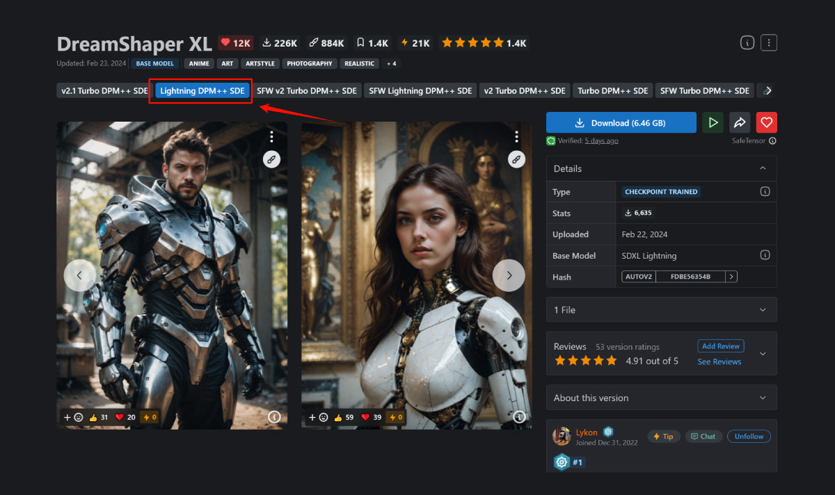835x495 pixels.
Task: Switch to SFW Lightning DPM++ SDE version
Action: pyautogui.click(x=420, y=90)
